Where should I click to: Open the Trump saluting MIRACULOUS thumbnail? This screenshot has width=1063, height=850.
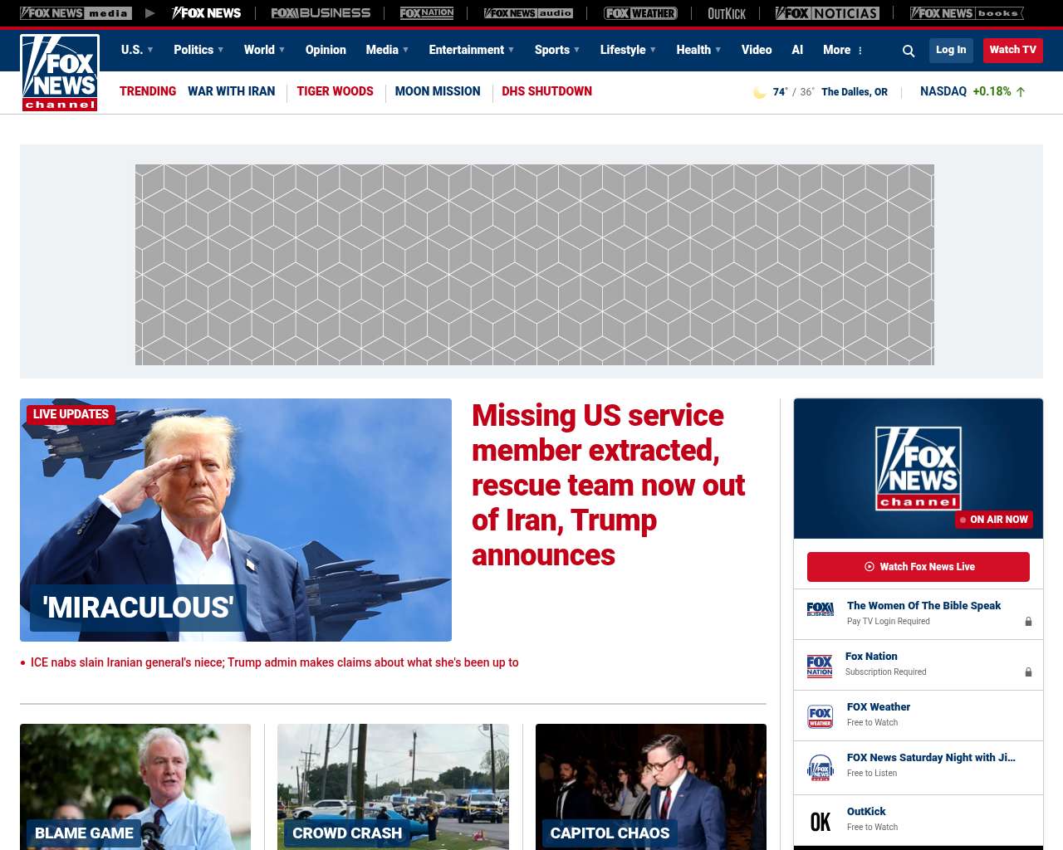point(236,520)
